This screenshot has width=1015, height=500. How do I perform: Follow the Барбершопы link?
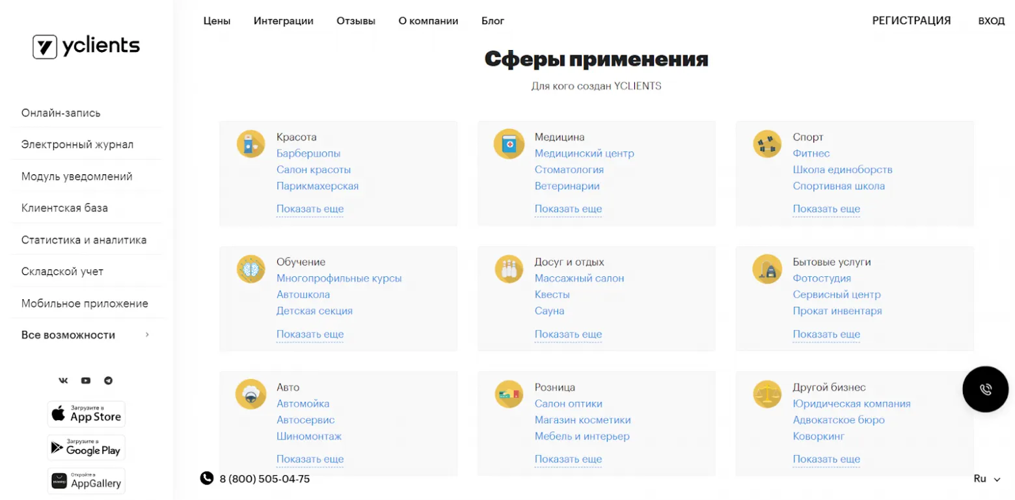pyautogui.click(x=308, y=154)
